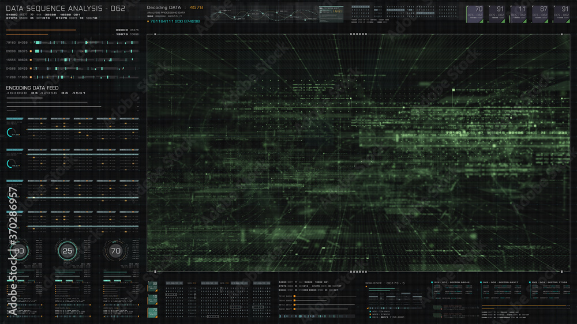
Task: Click the green data grid viewport
Action: pyautogui.click(x=358, y=153)
